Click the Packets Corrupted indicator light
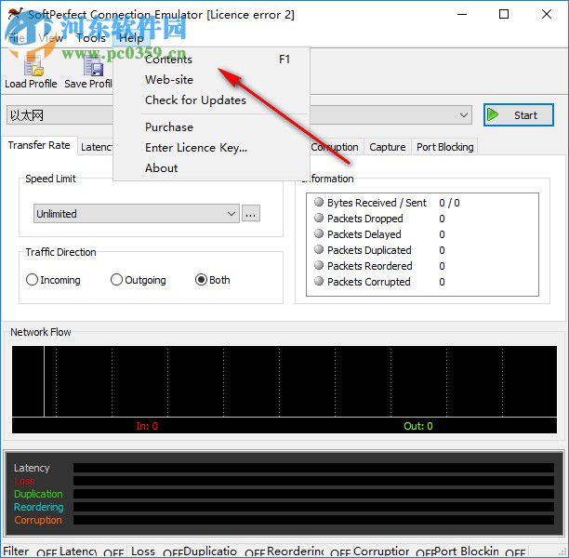This screenshot has width=569, height=558. pos(319,281)
